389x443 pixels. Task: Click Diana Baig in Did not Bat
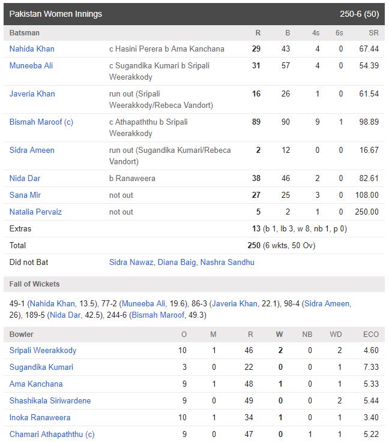coord(176,262)
